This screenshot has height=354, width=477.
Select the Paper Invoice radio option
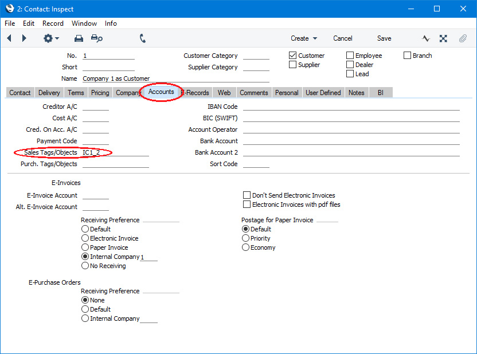[x=85, y=247]
